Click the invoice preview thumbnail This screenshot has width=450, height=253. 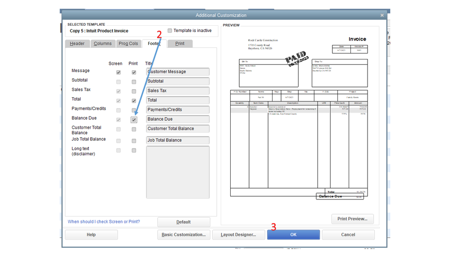[x=299, y=117]
